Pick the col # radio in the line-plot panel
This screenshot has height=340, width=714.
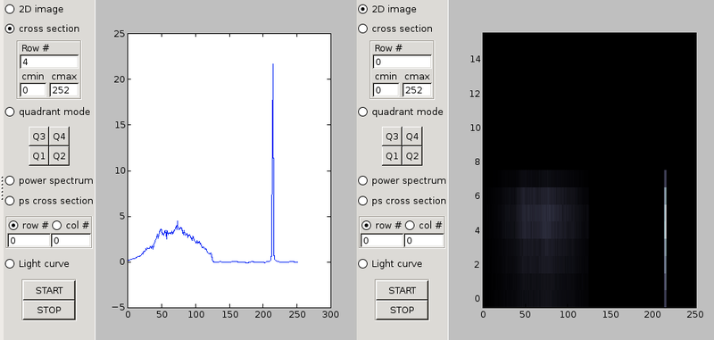[x=57, y=225]
